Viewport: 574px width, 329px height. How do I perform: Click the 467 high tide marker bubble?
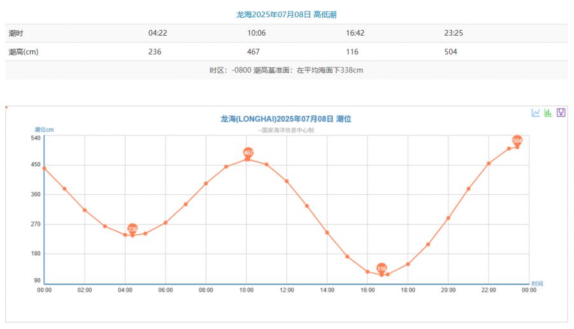[248, 153]
